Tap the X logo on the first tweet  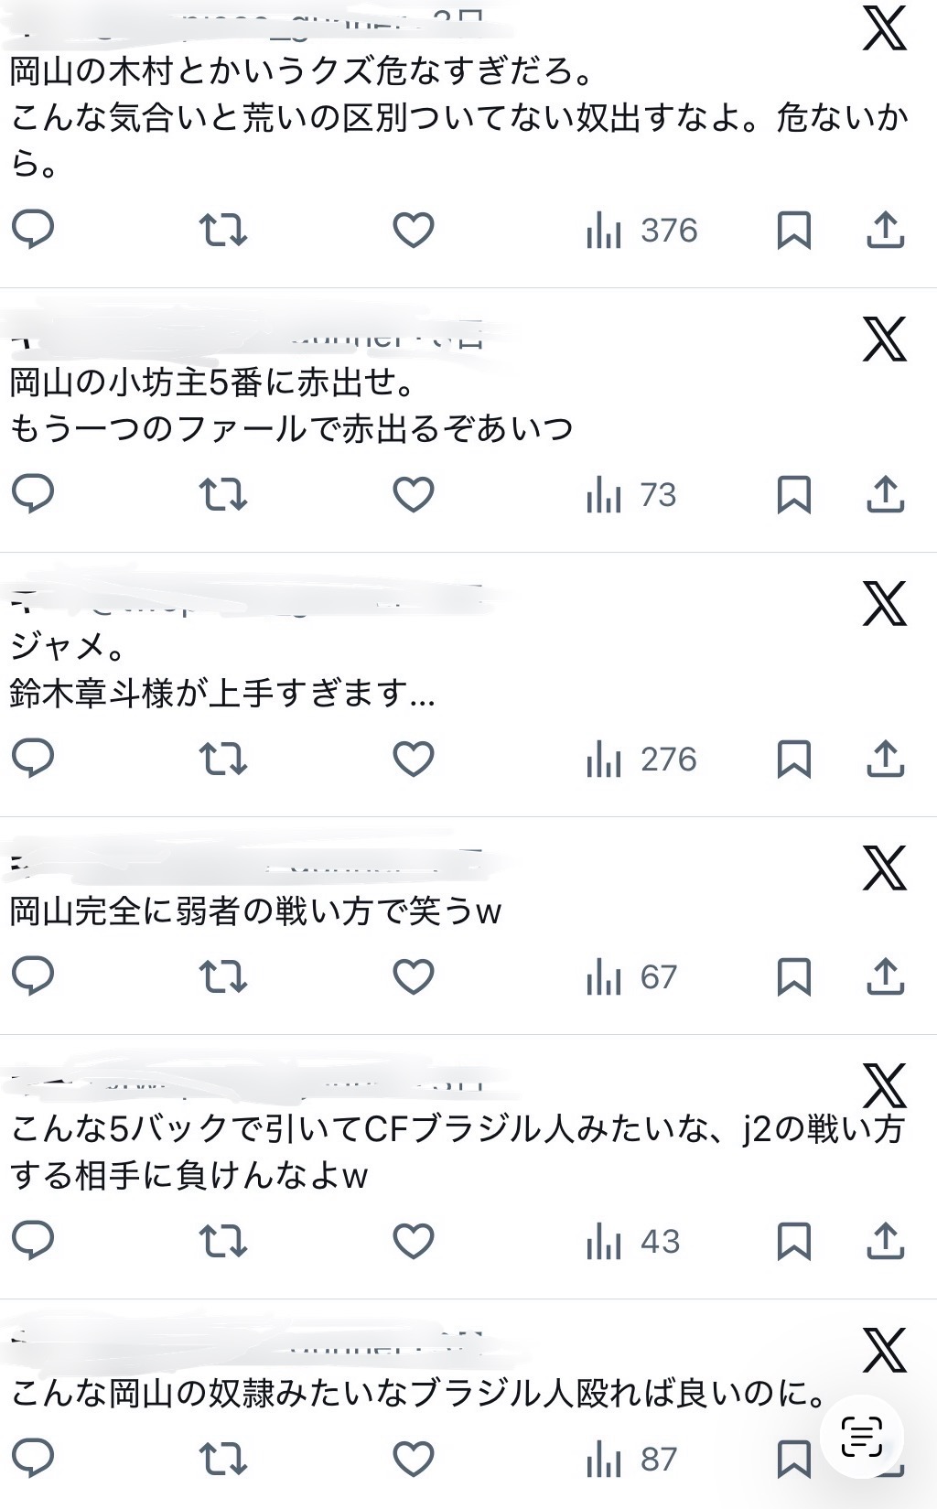[x=884, y=28]
